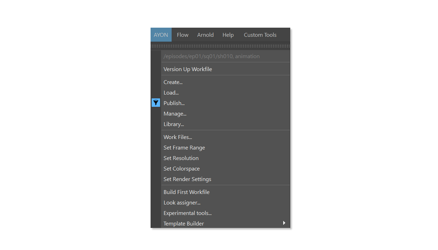
Task: Choose Set Render Settings
Action: [226, 179]
